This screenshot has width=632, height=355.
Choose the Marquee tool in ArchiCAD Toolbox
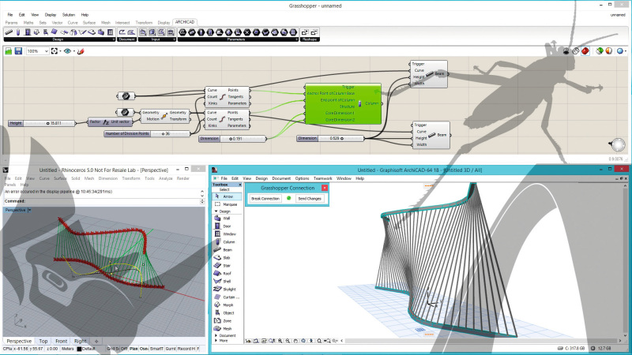(x=227, y=204)
